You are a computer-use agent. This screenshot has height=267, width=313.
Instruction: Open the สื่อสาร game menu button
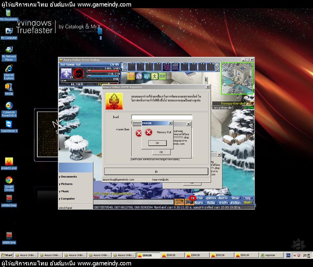199,203
